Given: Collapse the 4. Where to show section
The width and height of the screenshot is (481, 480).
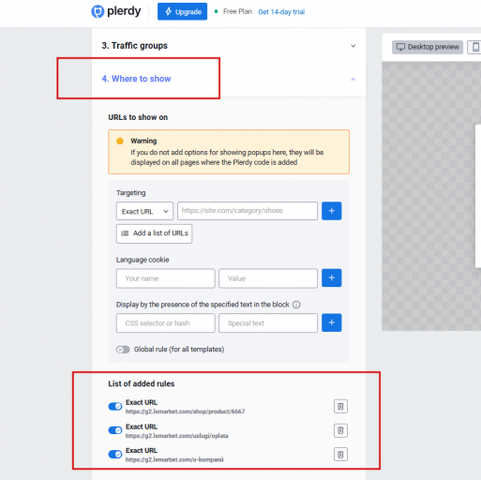Looking at the screenshot, I should coord(229,79).
